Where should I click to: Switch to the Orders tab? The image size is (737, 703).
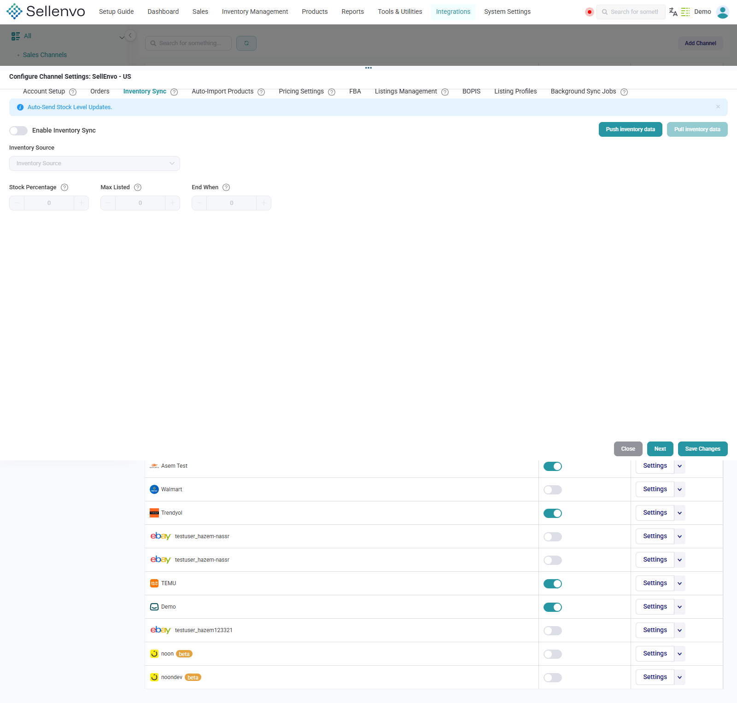tap(100, 91)
